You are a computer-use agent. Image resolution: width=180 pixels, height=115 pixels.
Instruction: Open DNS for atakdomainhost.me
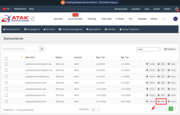[161, 83]
